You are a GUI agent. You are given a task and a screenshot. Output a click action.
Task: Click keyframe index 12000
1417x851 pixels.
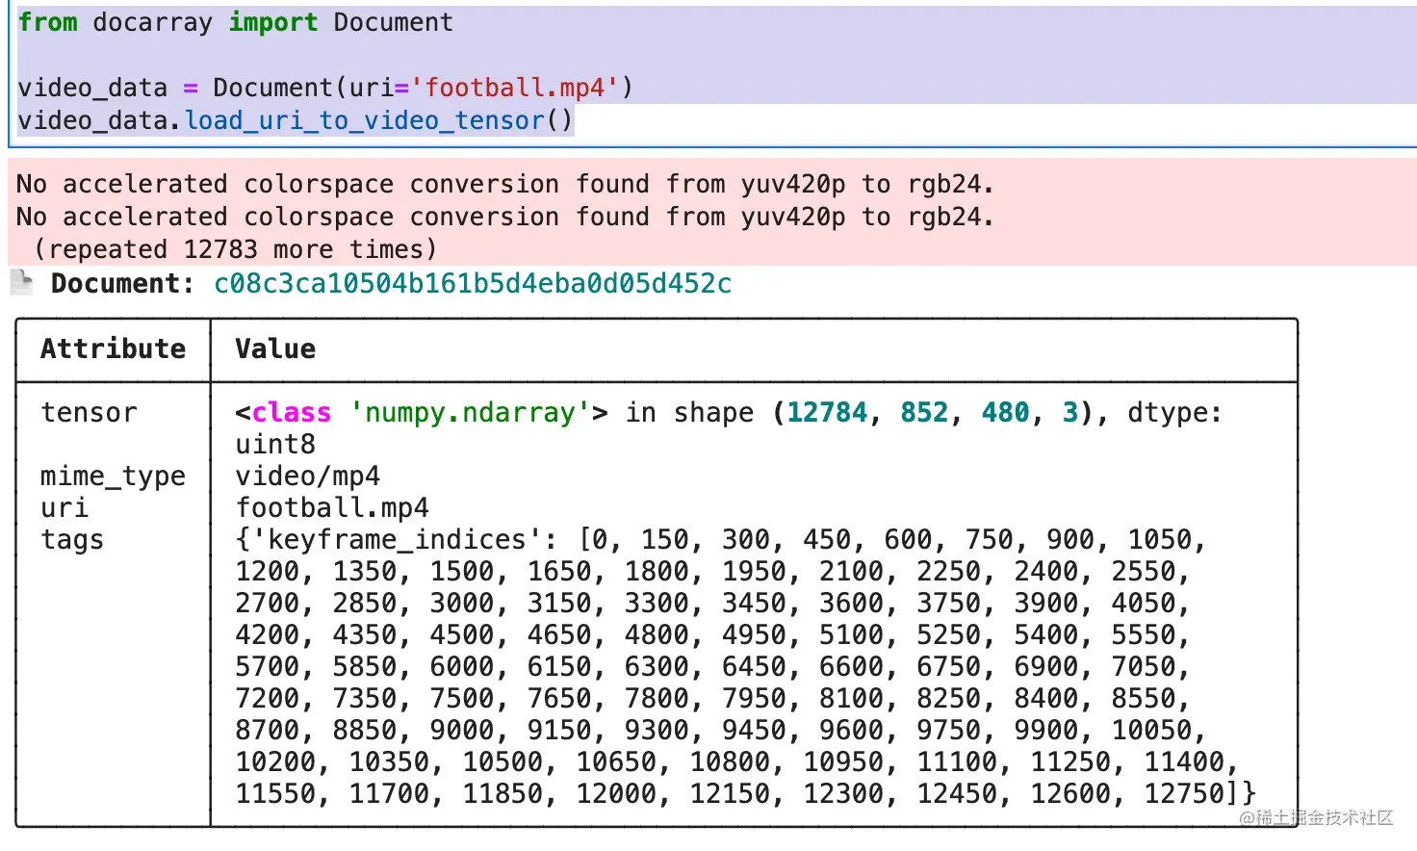[x=616, y=794]
